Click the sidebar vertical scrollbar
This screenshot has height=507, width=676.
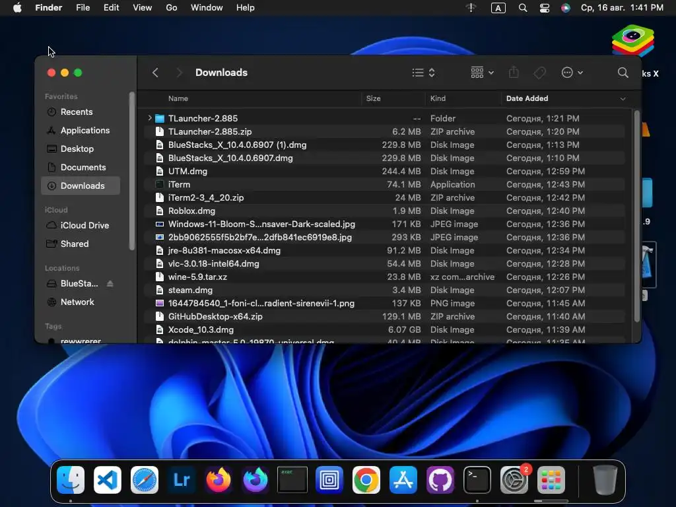pyautogui.click(x=132, y=171)
